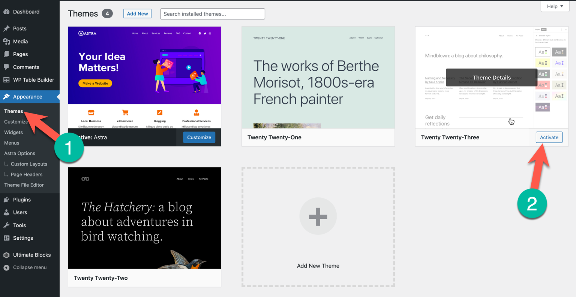Viewport: 576px width, 297px height.
Task: Click the Add New button beside Themes
Action: [x=137, y=14]
